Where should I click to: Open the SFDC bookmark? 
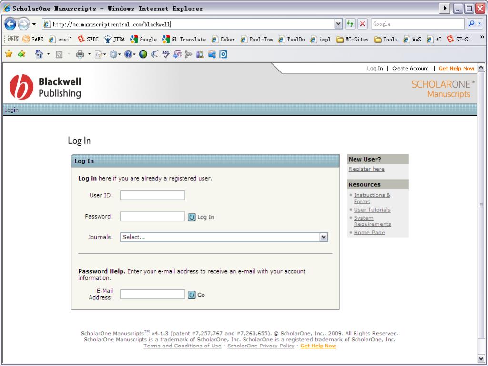(x=88, y=39)
